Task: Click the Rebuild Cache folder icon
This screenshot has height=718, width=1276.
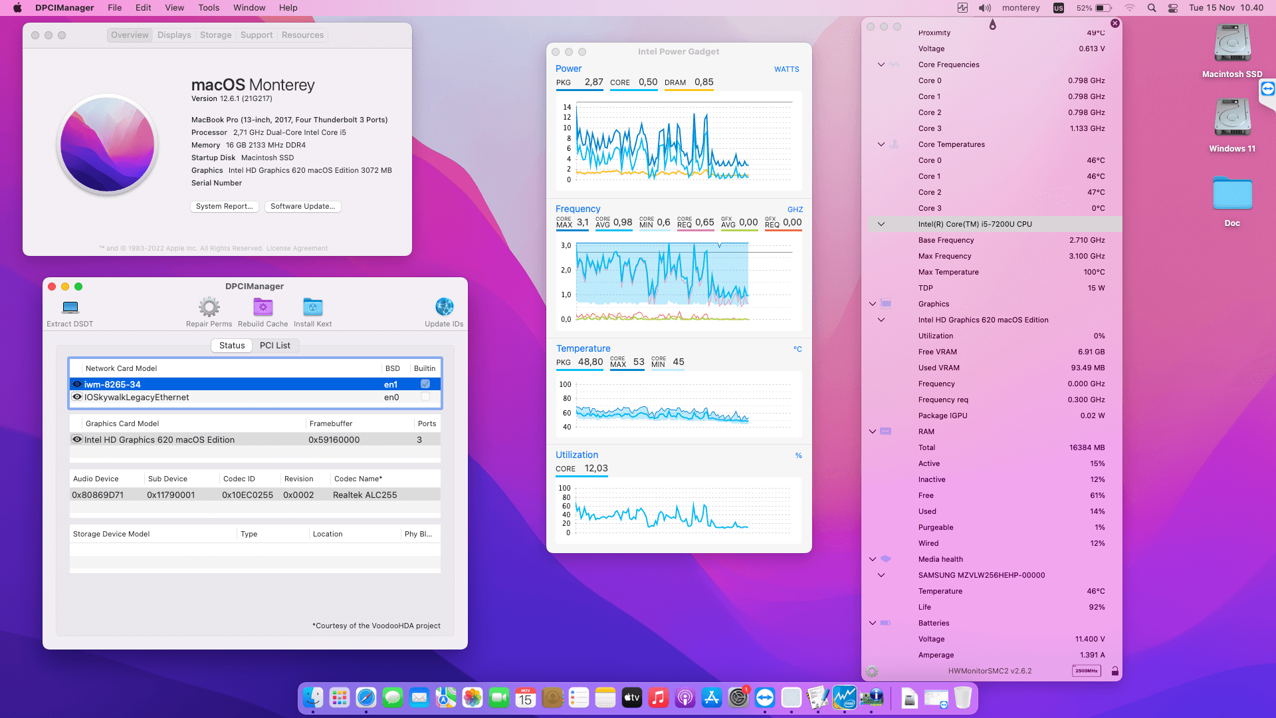Action: pos(263,307)
